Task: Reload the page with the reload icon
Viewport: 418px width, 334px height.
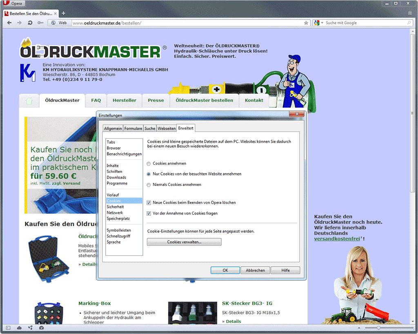Action: 30,23
